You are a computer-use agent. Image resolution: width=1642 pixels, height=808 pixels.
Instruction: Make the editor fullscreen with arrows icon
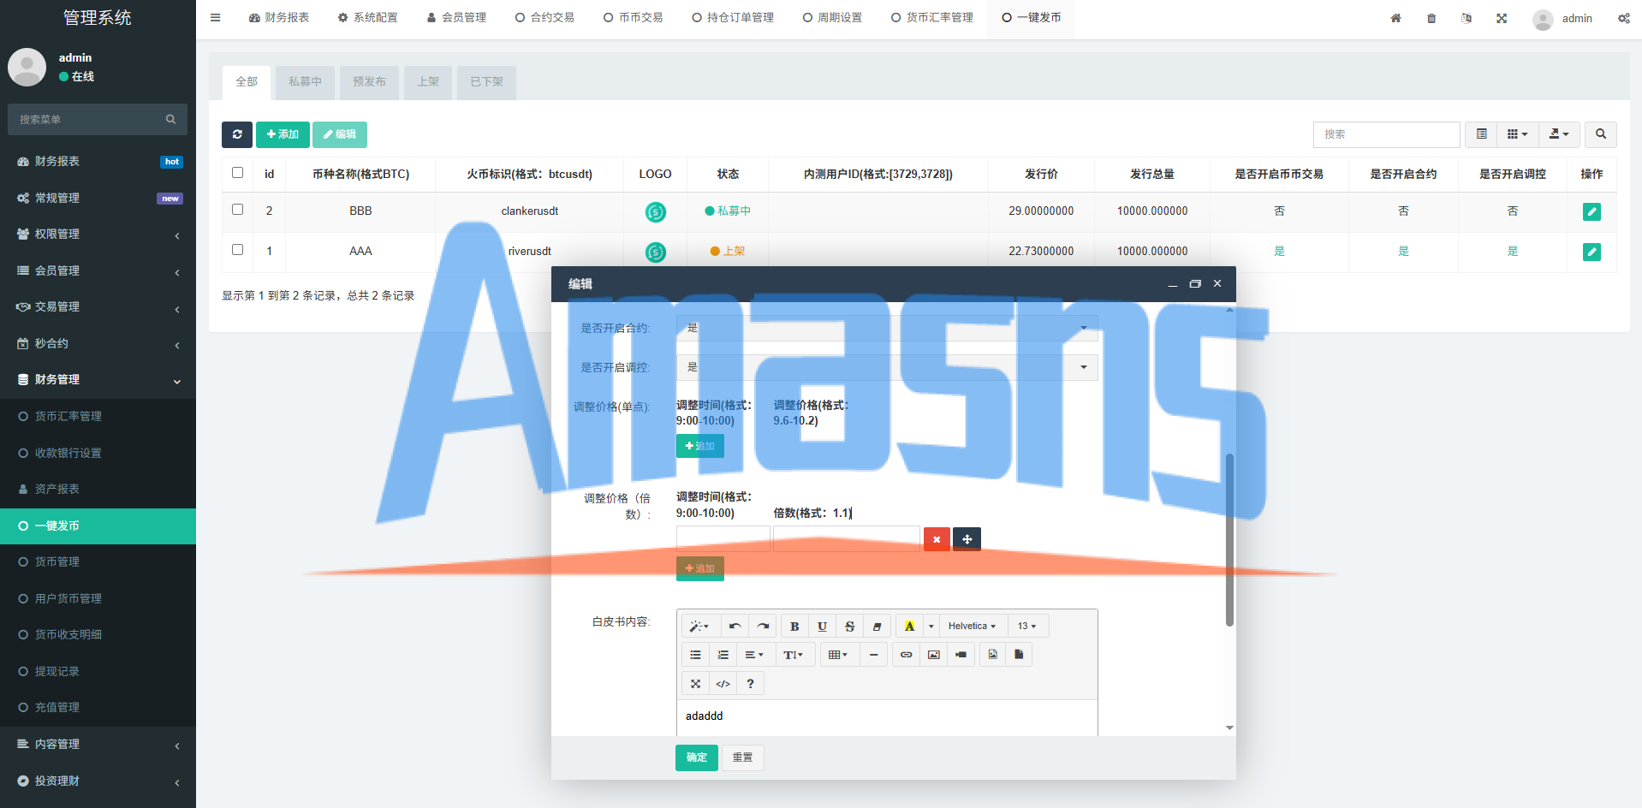click(695, 684)
